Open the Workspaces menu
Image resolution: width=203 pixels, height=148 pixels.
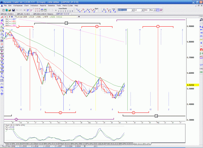[x=18, y=6]
